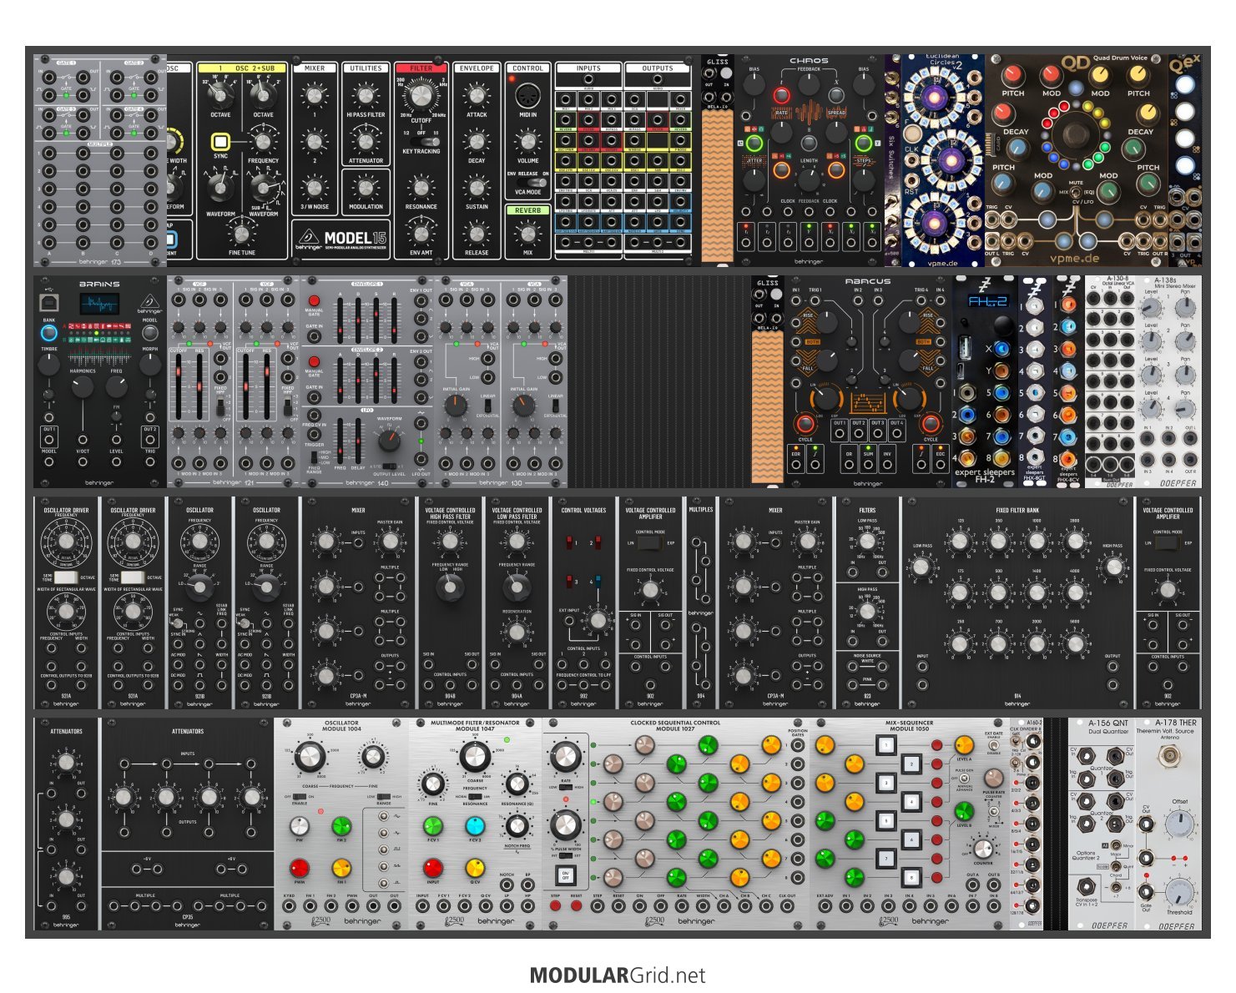Click the yellow SYNC button on Model 15
1236x993 pixels.
tap(220, 141)
